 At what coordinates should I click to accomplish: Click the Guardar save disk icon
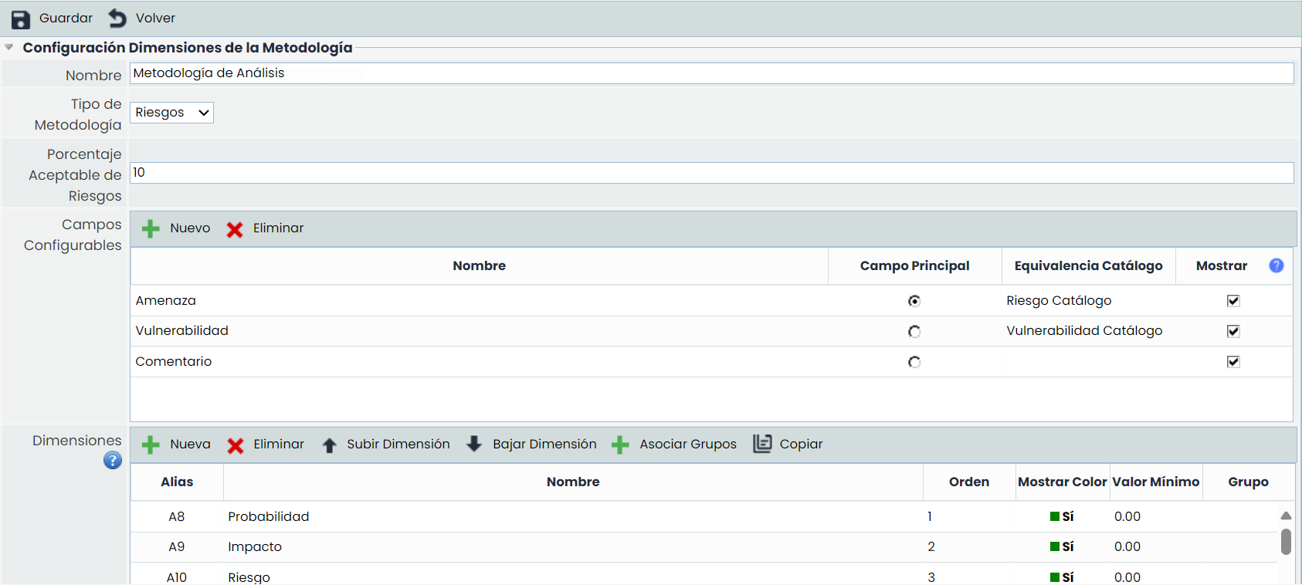21,19
